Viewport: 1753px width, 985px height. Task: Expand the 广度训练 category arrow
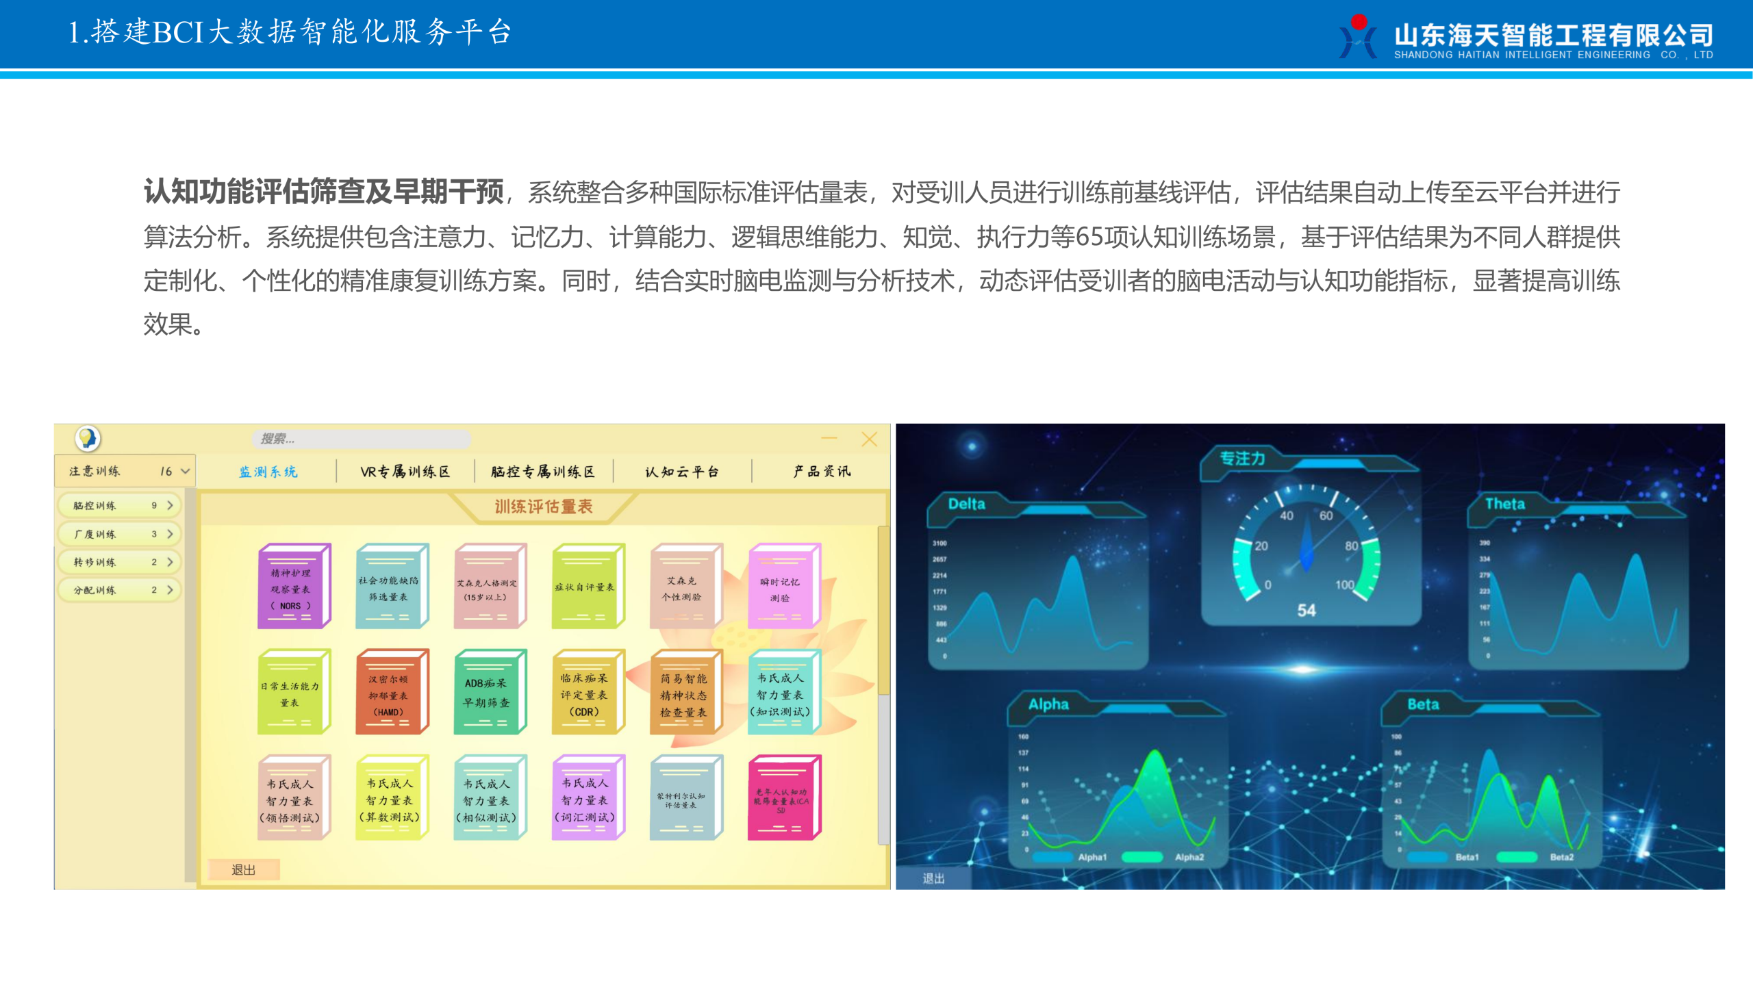click(170, 534)
